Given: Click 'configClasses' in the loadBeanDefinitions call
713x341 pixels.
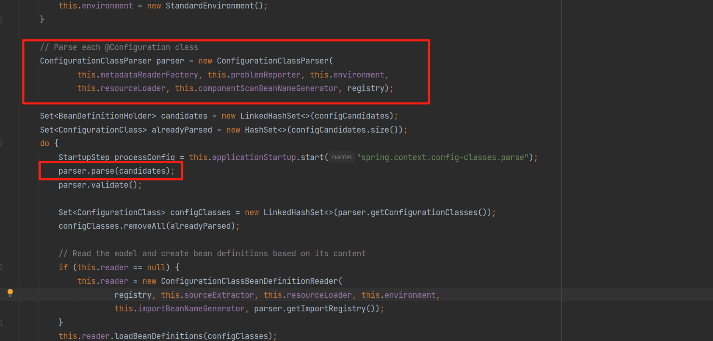Looking at the screenshot, I should pos(238,336).
